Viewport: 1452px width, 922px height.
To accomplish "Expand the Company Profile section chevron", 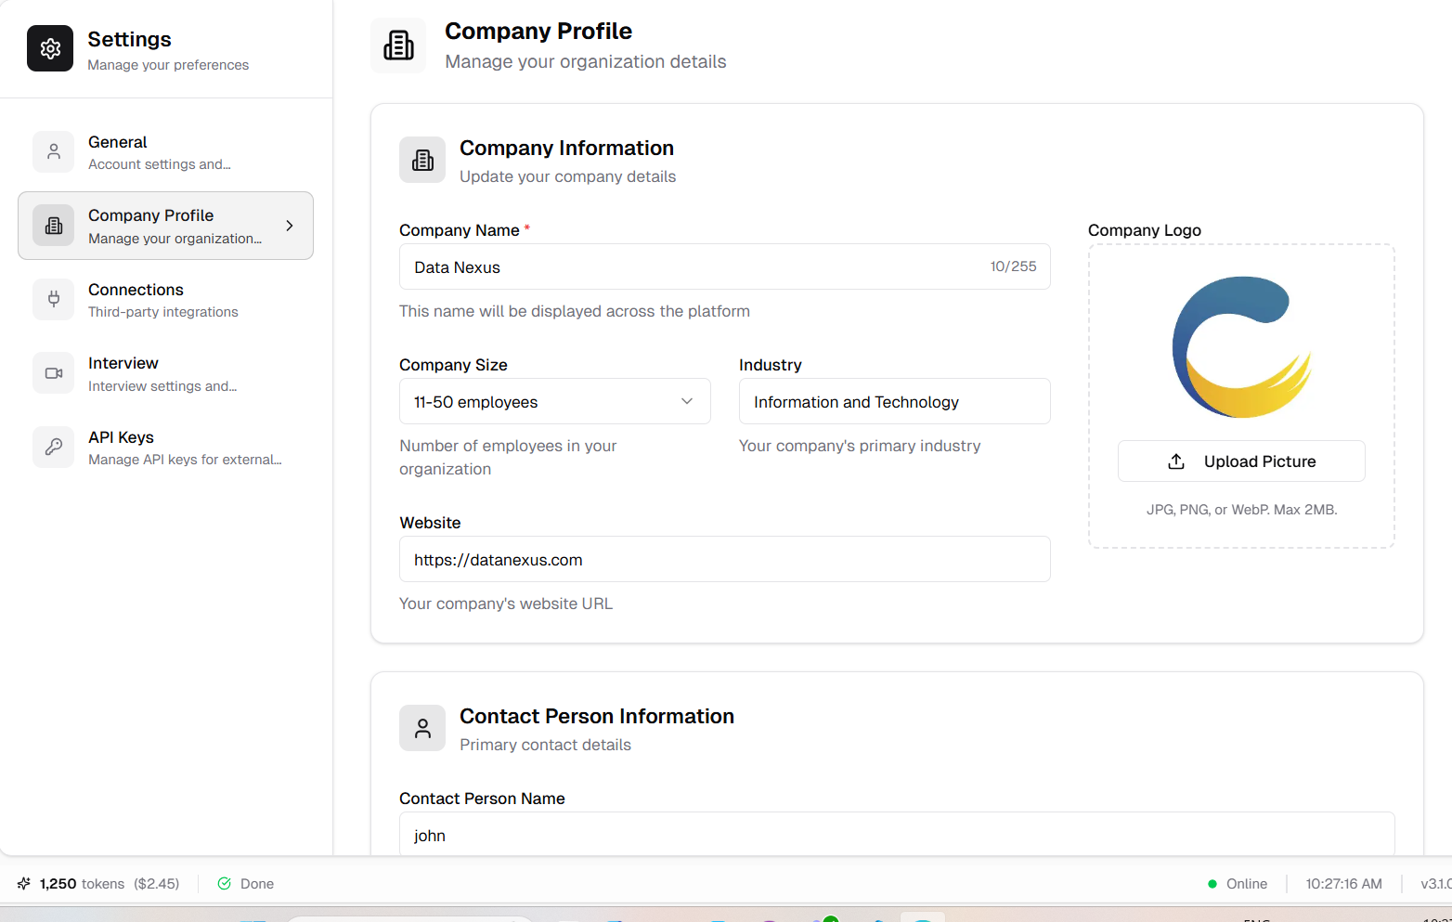I will [x=290, y=225].
